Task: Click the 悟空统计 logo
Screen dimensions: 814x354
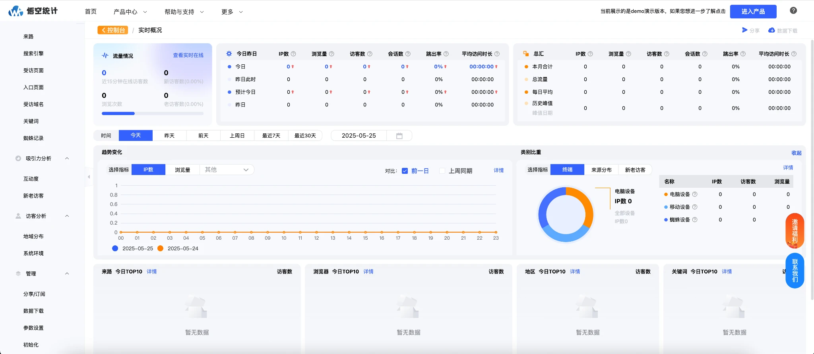Action: (x=33, y=11)
